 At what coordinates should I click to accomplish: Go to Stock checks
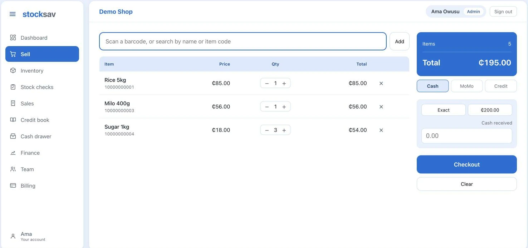coord(42,87)
